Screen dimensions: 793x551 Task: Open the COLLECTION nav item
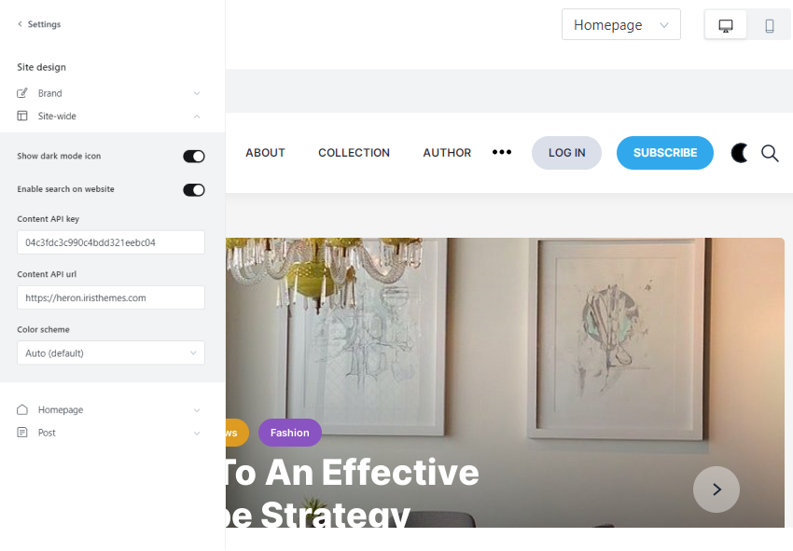354,153
